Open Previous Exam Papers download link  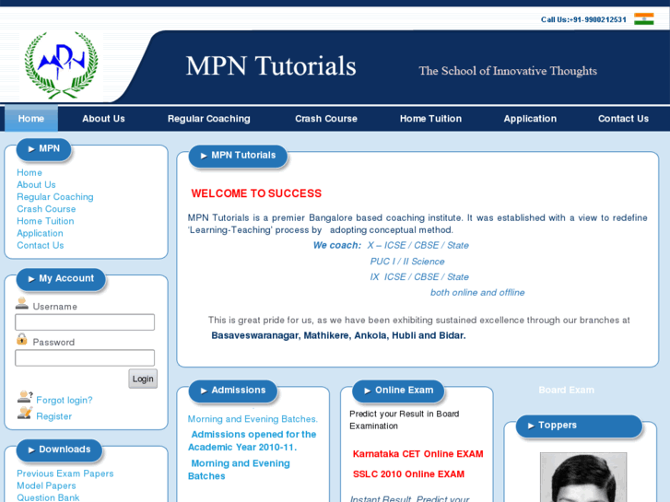[65, 473]
